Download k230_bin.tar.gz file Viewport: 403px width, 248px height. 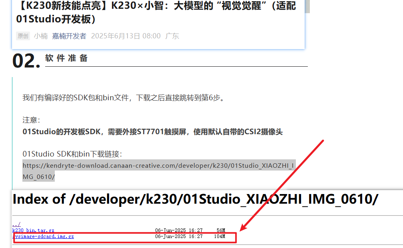click(33, 230)
